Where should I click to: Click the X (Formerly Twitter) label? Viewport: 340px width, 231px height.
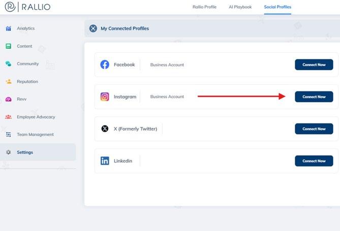(x=135, y=129)
